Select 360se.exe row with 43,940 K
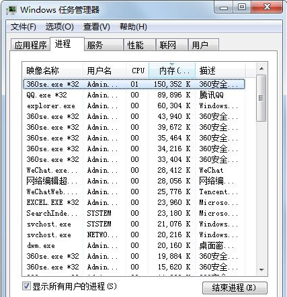This screenshot has width=287, height=297. click(x=134, y=116)
